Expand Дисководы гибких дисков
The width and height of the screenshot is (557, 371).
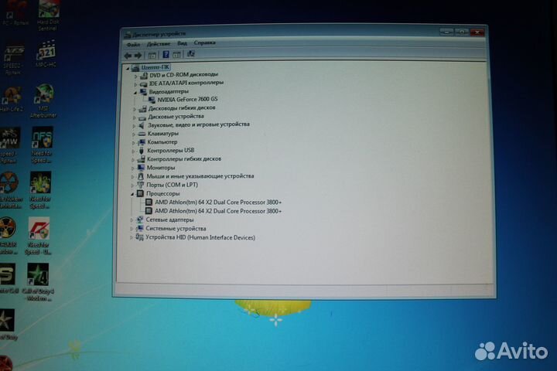click(135, 109)
